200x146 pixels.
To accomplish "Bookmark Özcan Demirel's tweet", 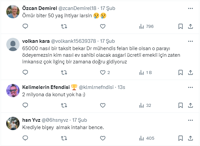I will coord(180,26).
